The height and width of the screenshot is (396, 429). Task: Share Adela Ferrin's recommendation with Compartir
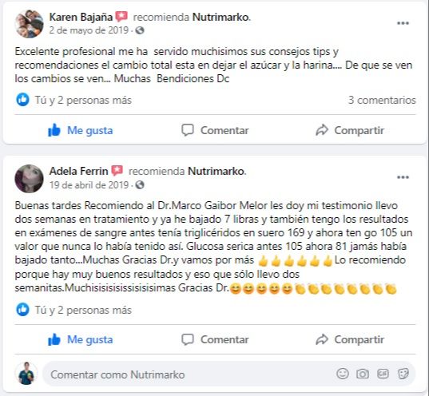pos(350,339)
